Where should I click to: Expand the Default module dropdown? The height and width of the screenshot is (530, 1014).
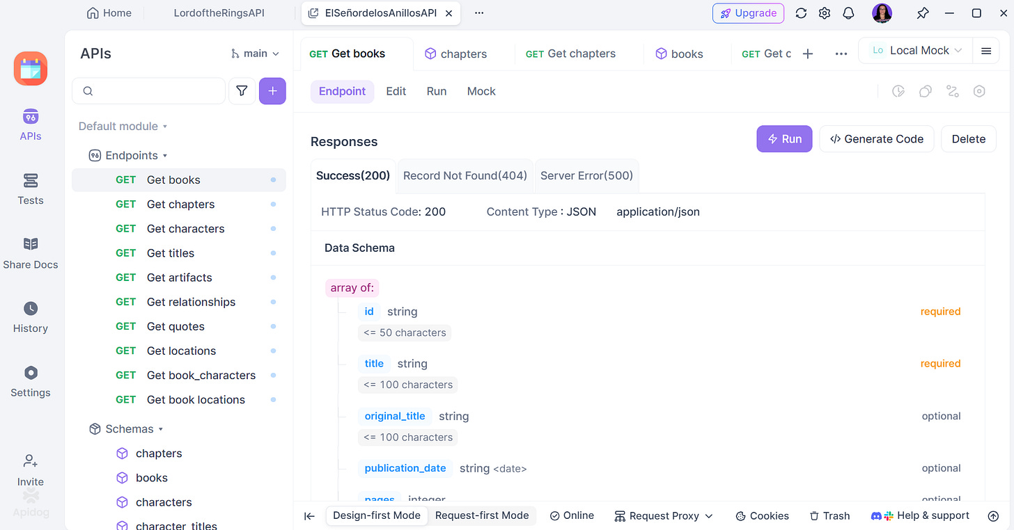pos(123,126)
